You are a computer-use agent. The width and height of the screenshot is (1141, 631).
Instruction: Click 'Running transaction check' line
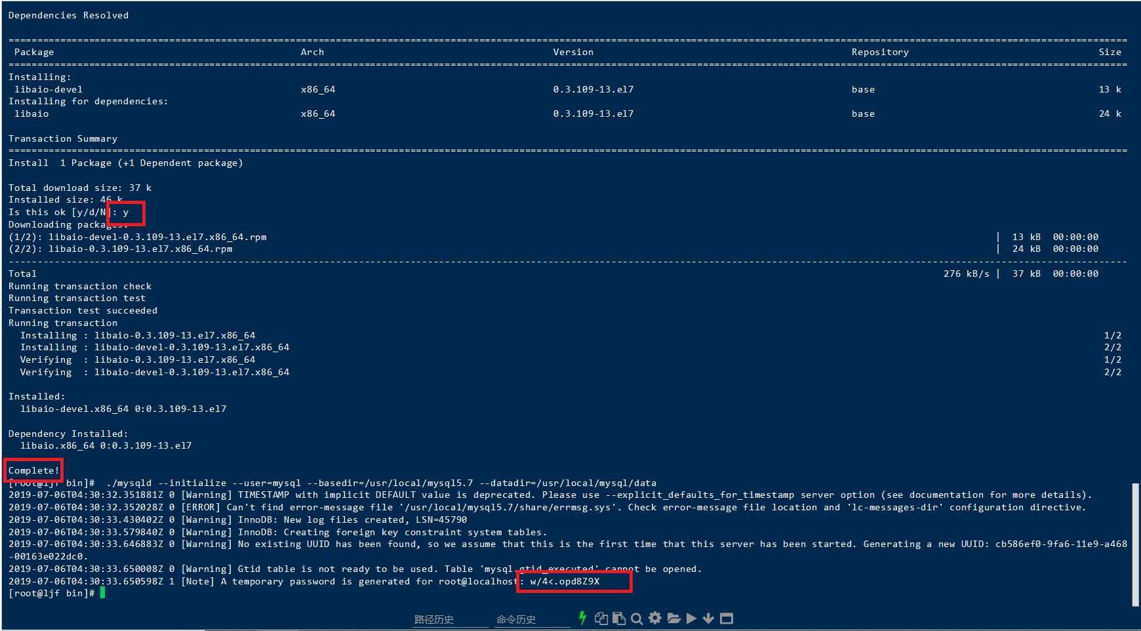coord(80,286)
